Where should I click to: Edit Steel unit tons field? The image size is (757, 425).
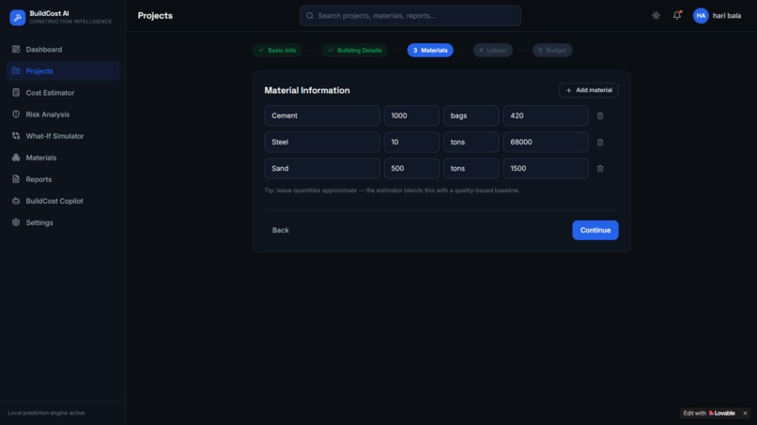point(471,143)
